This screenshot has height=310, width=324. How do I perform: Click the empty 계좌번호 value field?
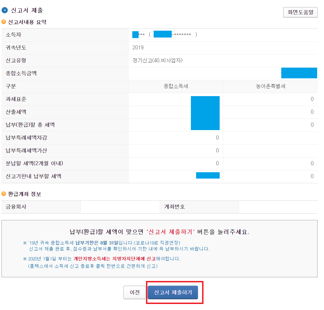pyautogui.click(x=278, y=207)
